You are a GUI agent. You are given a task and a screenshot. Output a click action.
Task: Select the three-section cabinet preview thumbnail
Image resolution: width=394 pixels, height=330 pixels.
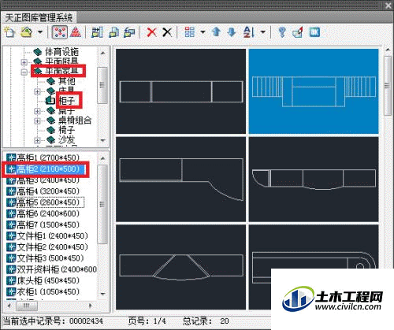pyautogui.click(x=181, y=91)
